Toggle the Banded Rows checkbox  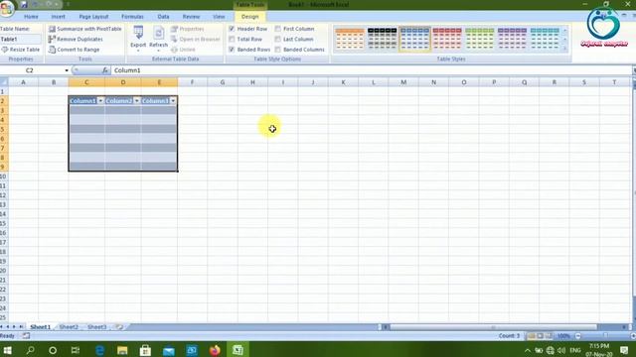click(x=232, y=50)
